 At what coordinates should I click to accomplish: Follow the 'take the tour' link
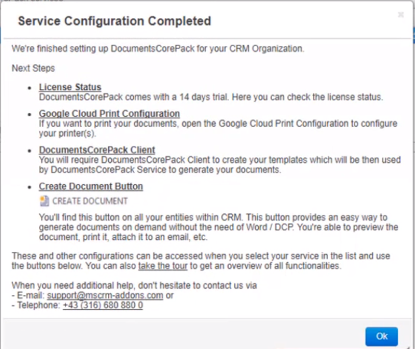[x=163, y=266]
